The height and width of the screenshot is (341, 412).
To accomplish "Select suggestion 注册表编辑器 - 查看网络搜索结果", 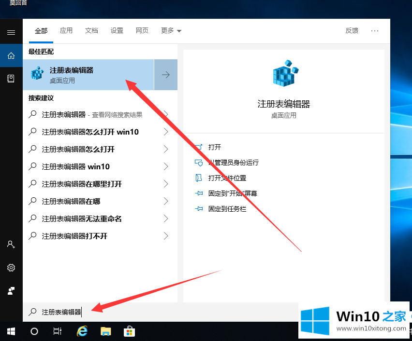I will (x=92, y=114).
